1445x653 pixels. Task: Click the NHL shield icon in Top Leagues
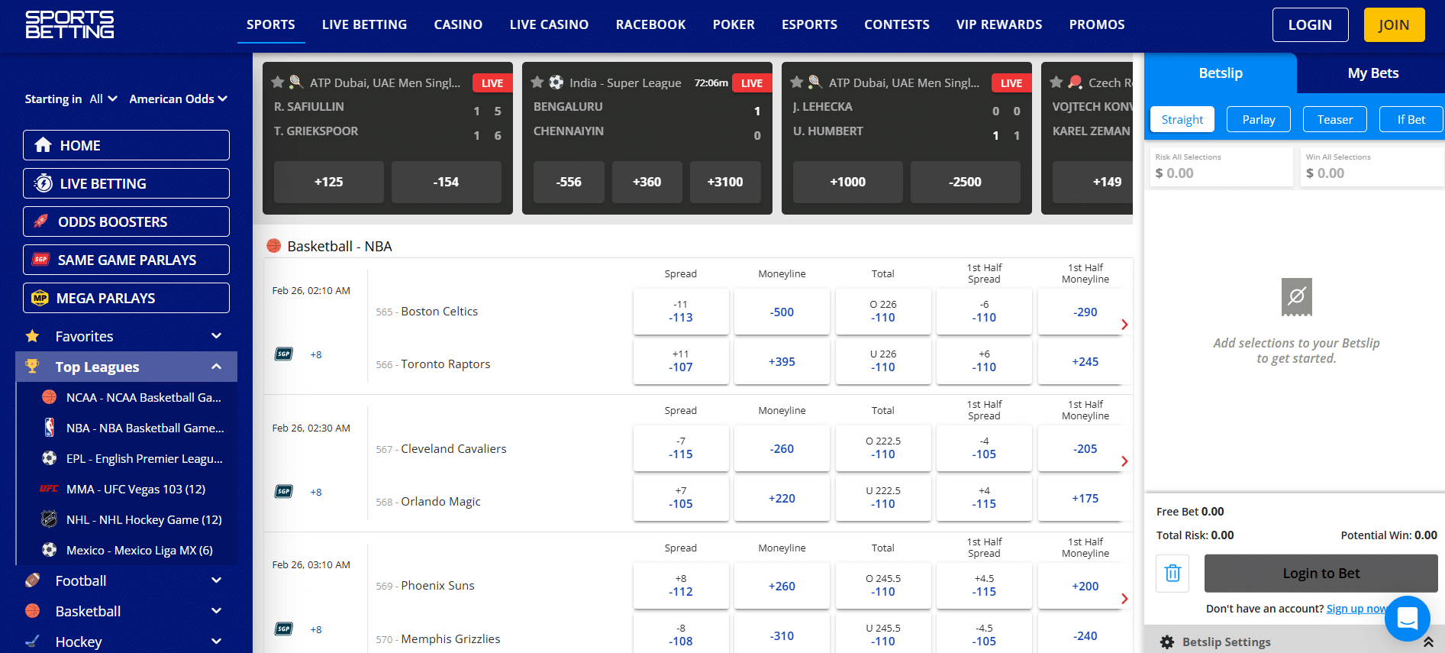point(50,519)
